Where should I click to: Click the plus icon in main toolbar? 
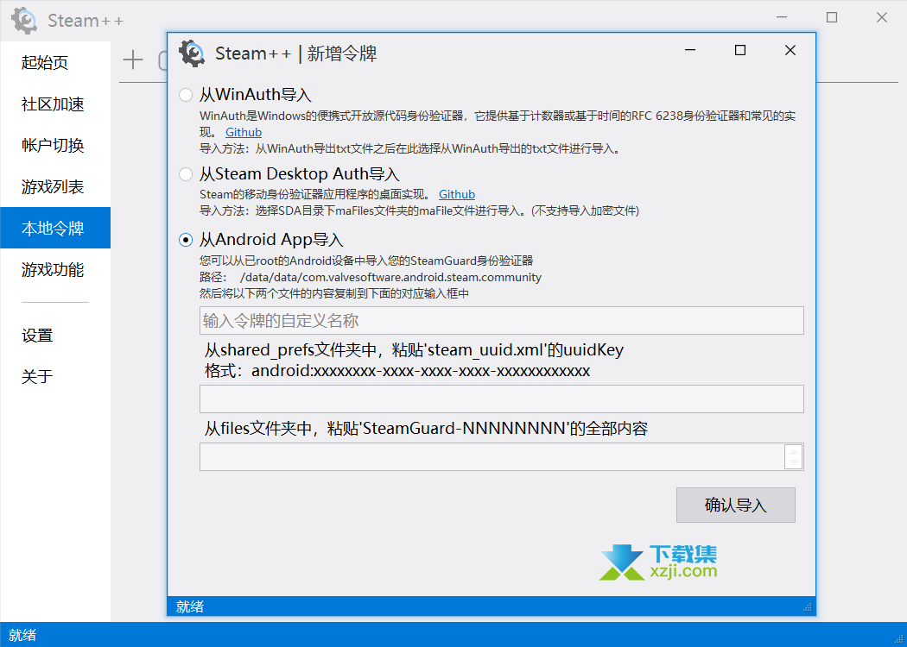[x=133, y=60]
